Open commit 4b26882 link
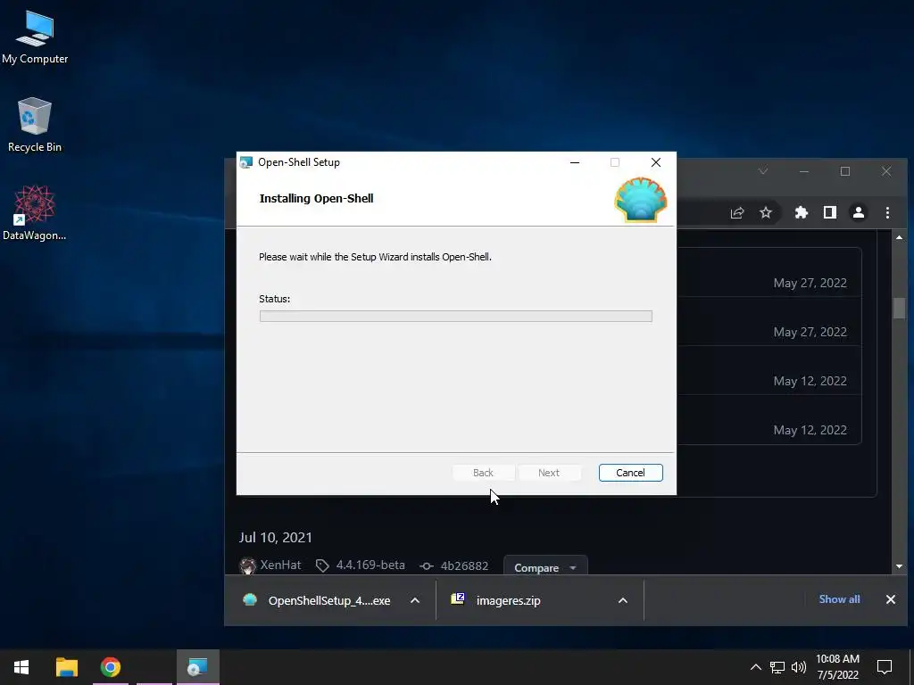This screenshot has width=914, height=685. [464, 565]
